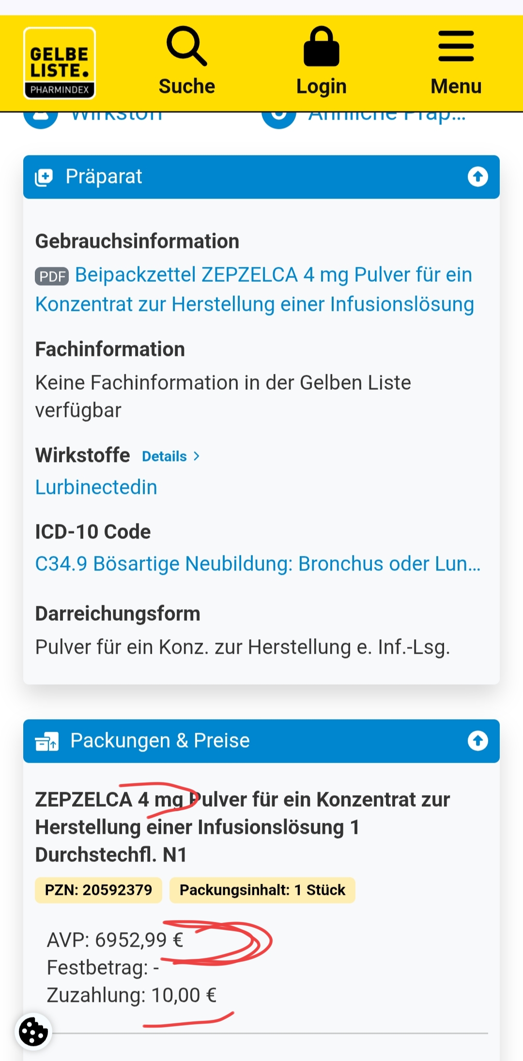Select the Packungsinhalt 1 Stück badge
This screenshot has width=523, height=1061.
pos(262,890)
